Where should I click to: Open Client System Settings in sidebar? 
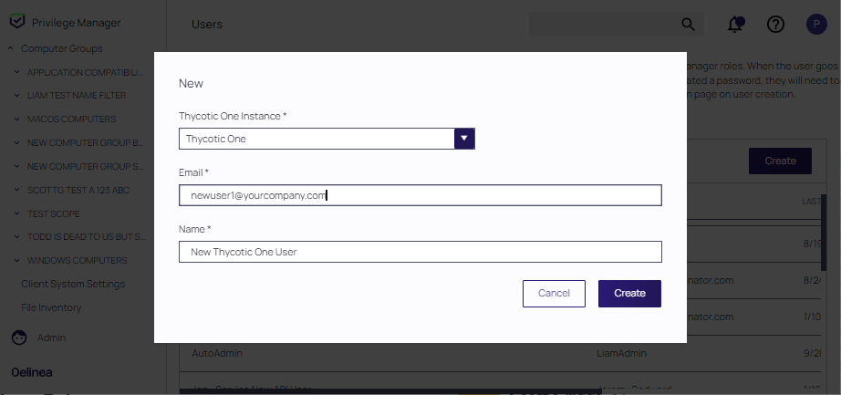pyautogui.click(x=73, y=284)
